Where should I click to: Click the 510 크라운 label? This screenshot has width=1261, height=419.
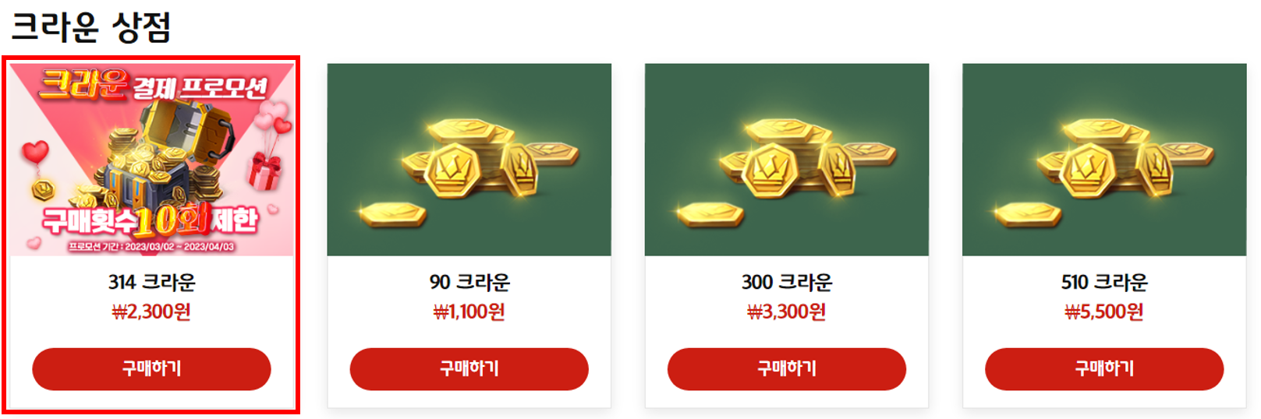click(x=1104, y=282)
